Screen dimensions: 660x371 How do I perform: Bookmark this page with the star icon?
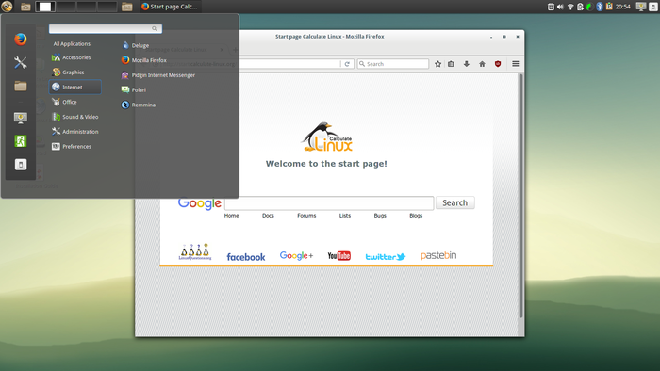click(437, 64)
